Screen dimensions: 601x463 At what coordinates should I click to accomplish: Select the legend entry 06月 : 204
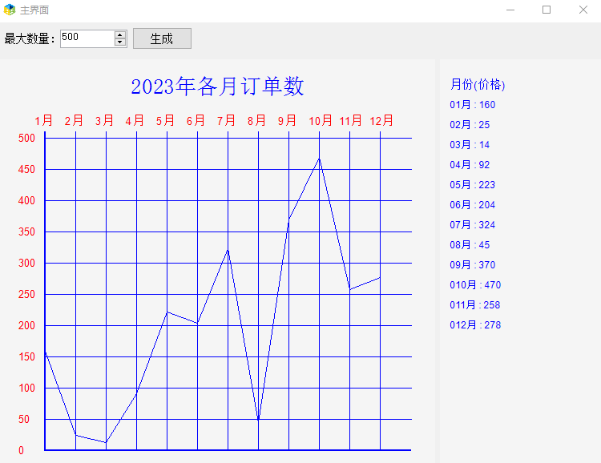473,205
